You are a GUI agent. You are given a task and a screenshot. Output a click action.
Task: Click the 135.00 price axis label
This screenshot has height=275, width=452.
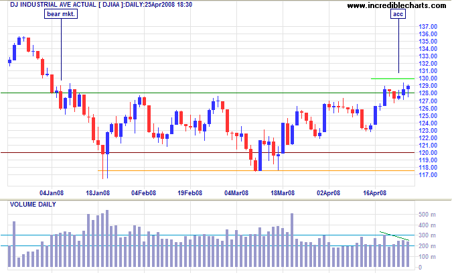(x=428, y=42)
